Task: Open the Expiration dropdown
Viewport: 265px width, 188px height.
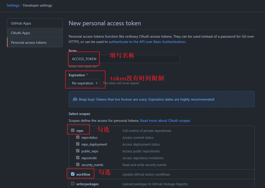Action: click(x=84, y=83)
